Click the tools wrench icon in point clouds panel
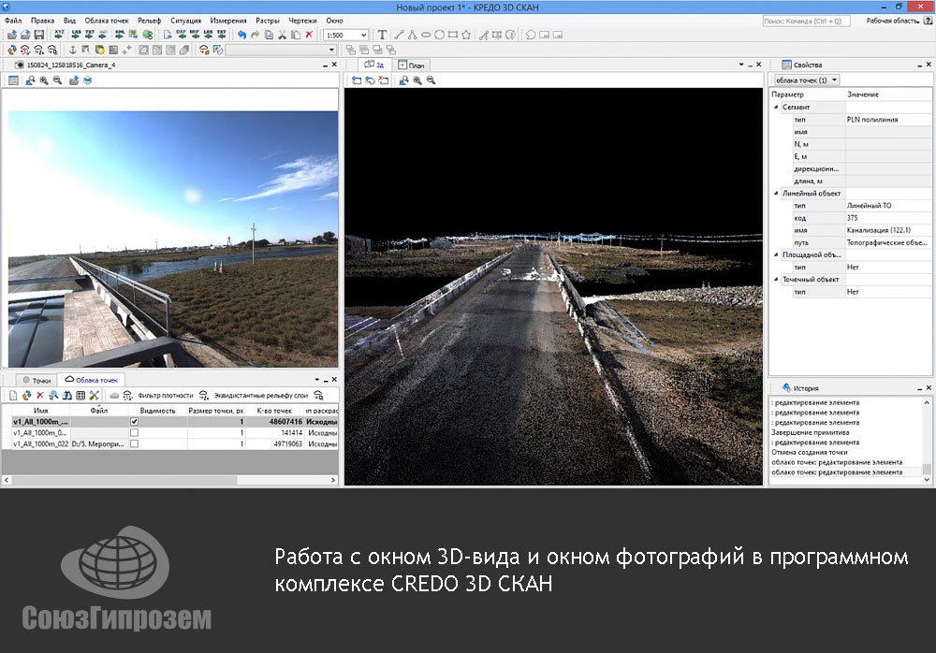The image size is (936, 653). pos(95,395)
